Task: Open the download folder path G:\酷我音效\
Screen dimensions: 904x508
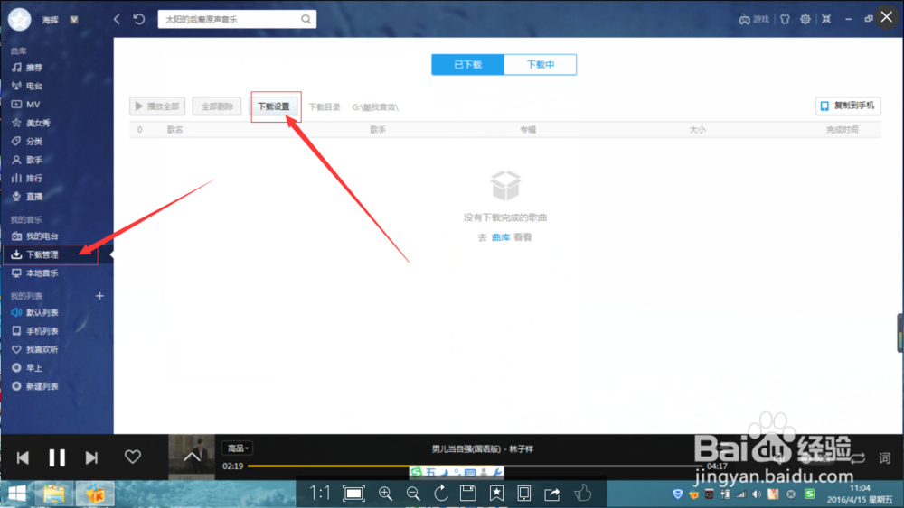Action: click(375, 107)
